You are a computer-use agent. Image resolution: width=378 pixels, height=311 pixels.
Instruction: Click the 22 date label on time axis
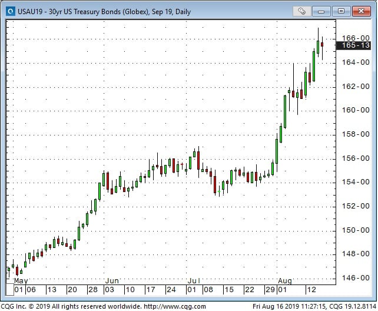click(250, 290)
